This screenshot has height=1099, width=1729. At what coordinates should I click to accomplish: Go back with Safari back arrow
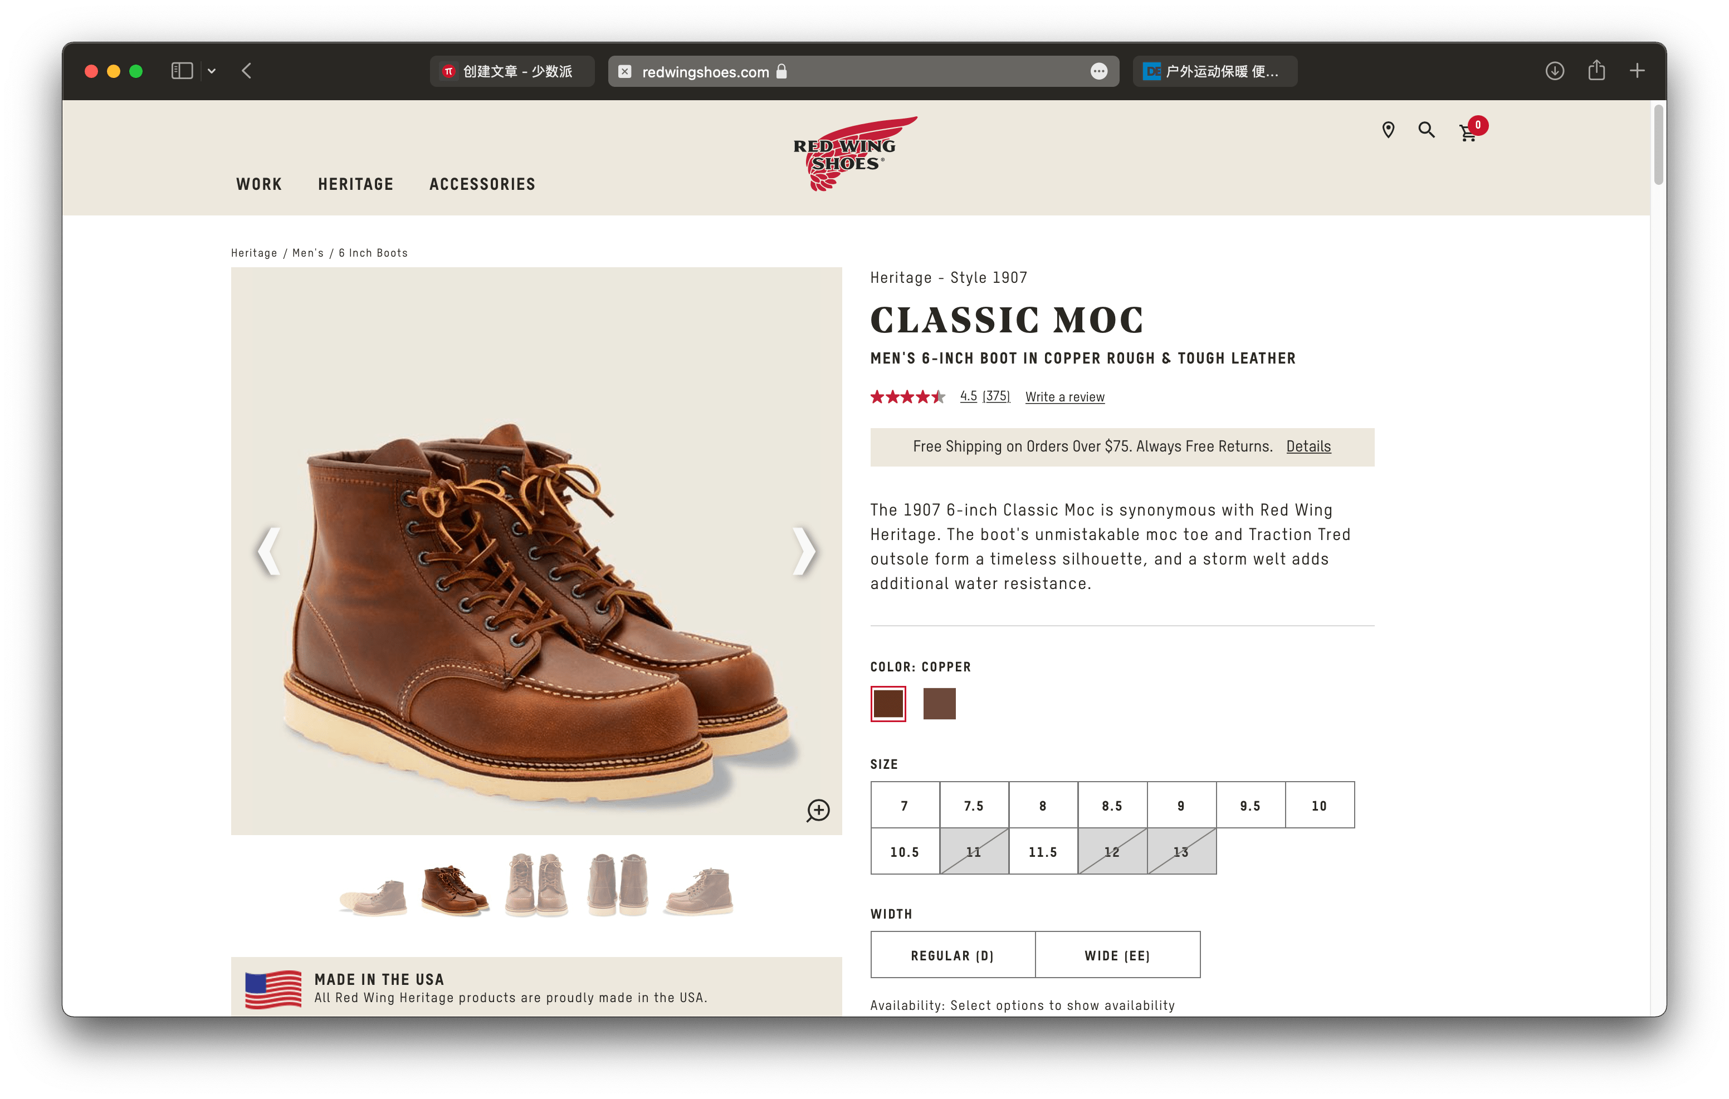246,71
